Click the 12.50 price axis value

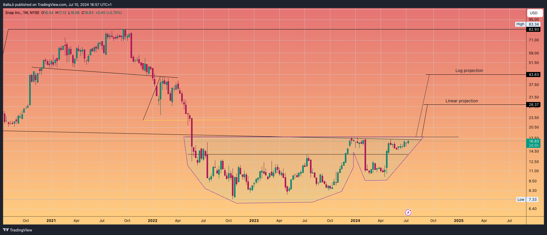click(x=534, y=162)
